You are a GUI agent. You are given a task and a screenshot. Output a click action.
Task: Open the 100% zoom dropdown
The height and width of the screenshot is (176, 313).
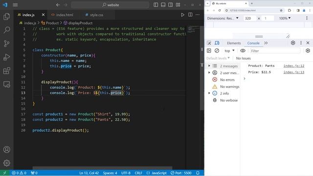285,18
